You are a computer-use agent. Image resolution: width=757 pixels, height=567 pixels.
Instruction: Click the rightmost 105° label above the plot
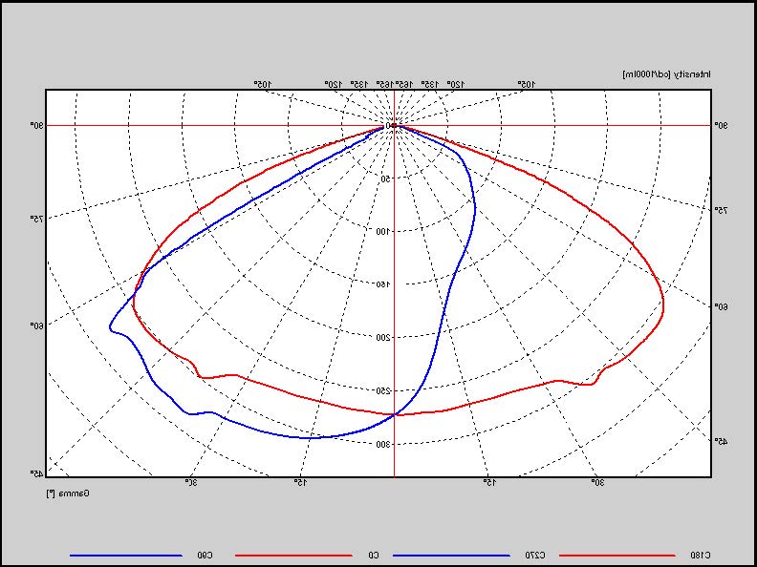point(527,84)
